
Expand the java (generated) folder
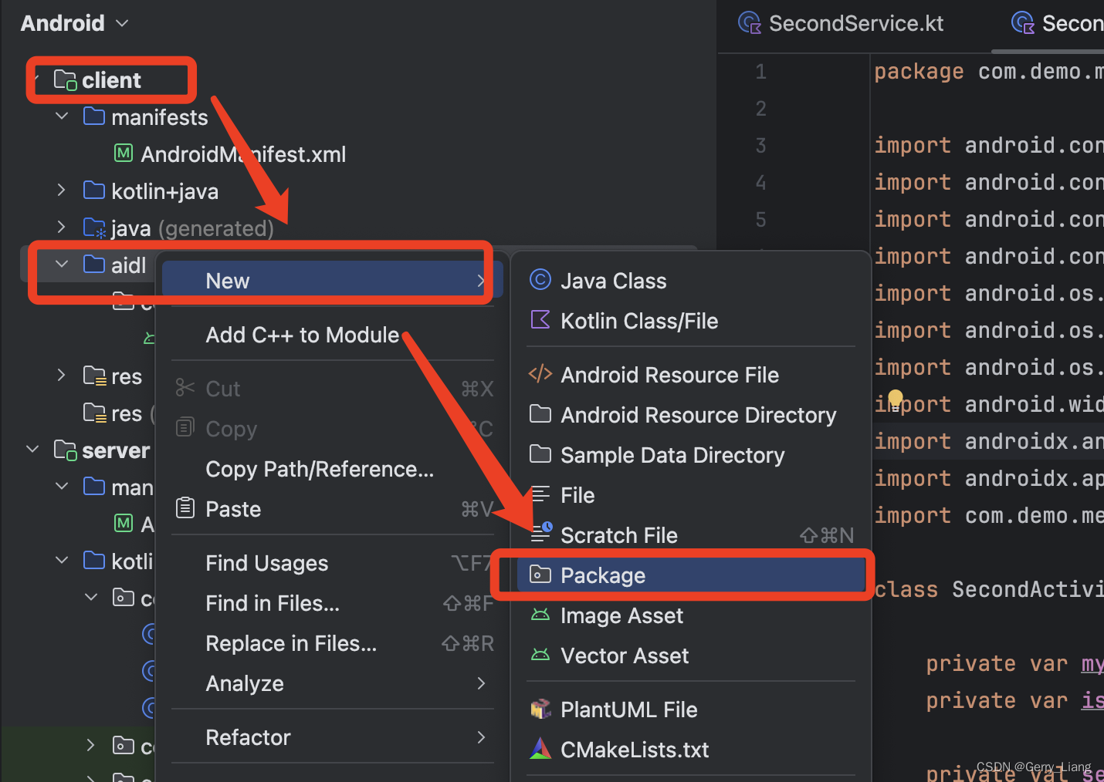(x=62, y=228)
